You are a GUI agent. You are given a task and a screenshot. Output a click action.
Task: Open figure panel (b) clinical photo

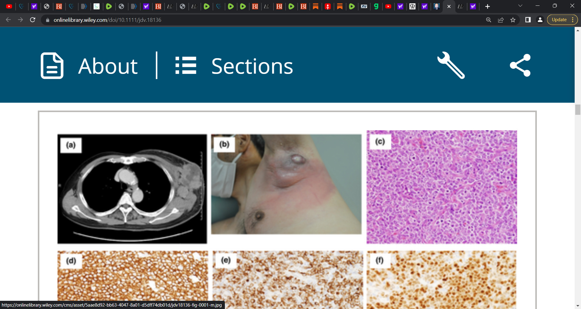click(x=286, y=184)
